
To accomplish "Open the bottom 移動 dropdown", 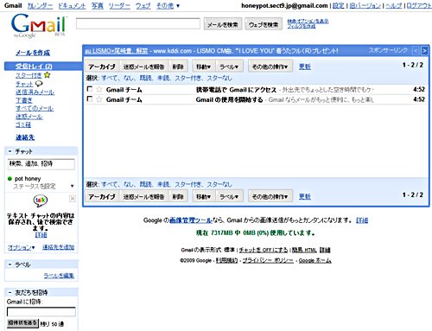I will 204,197.
